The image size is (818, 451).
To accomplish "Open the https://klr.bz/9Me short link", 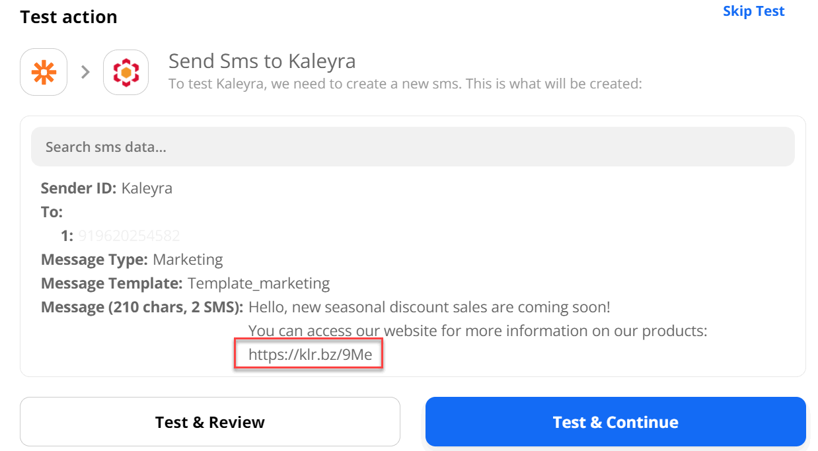I will pyautogui.click(x=310, y=355).
